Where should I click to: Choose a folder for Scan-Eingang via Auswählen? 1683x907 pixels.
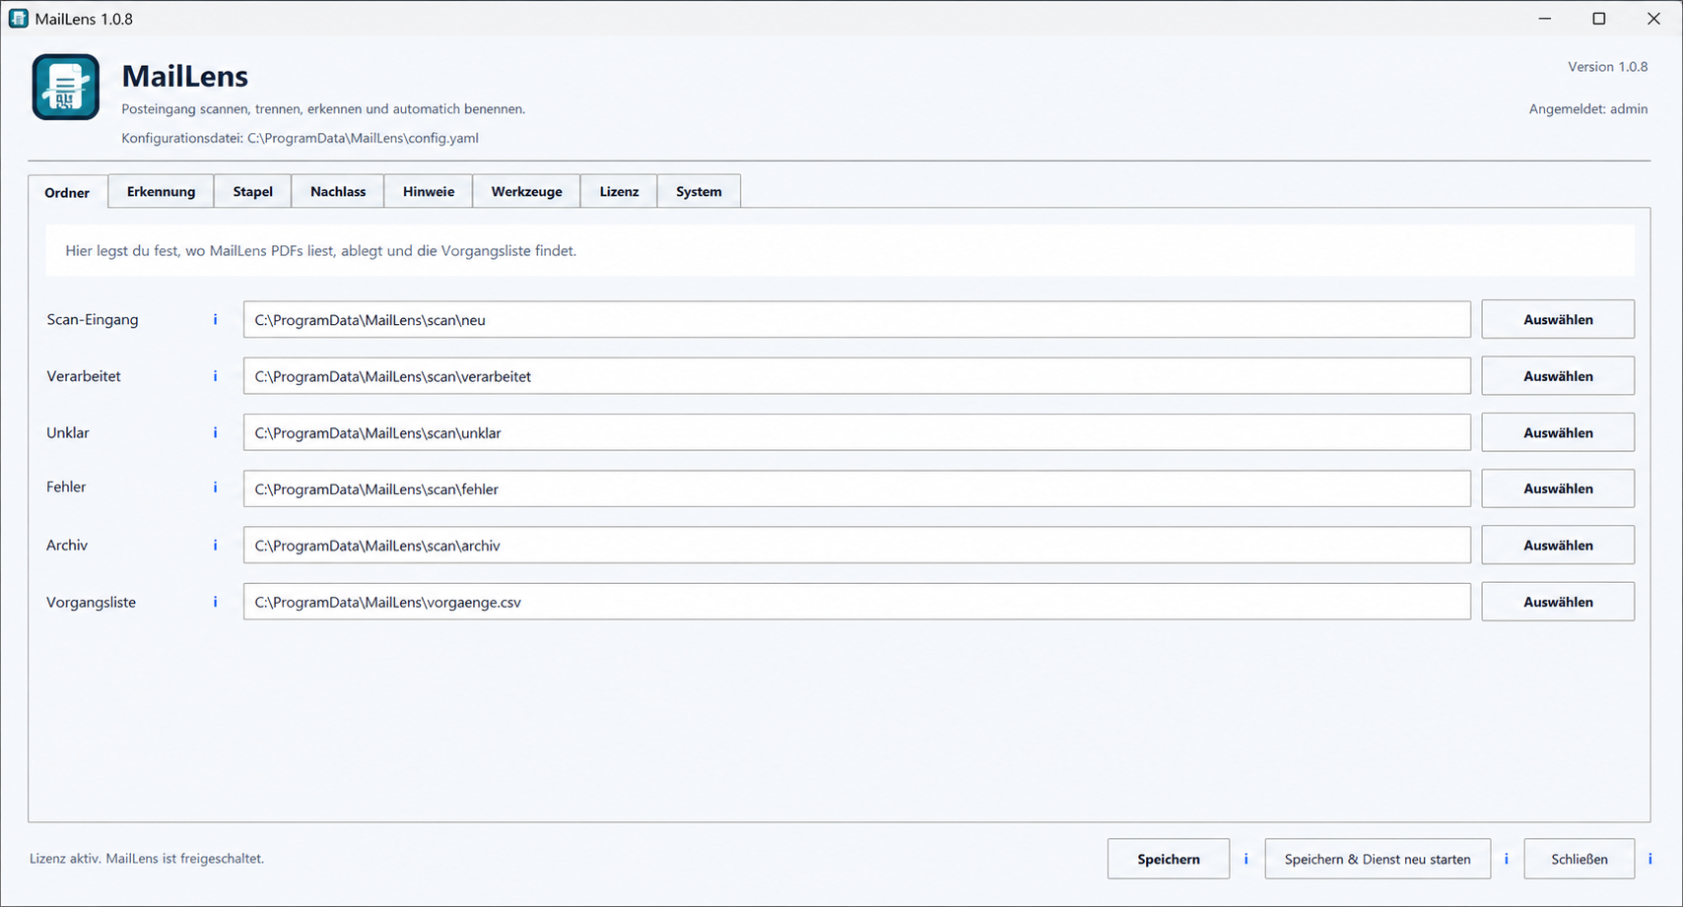(1558, 319)
